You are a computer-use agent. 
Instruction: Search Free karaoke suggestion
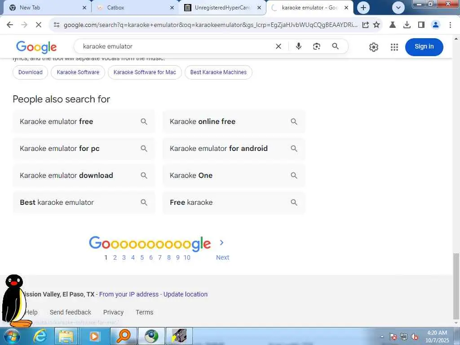(x=234, y=203)
